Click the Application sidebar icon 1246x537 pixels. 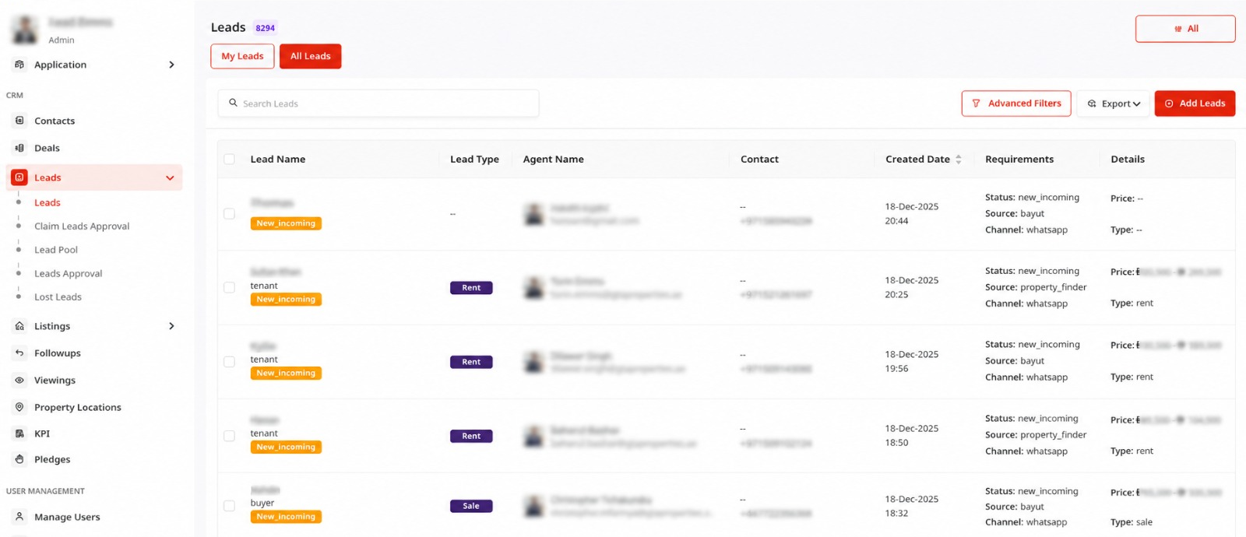click(x=19, y=65)
